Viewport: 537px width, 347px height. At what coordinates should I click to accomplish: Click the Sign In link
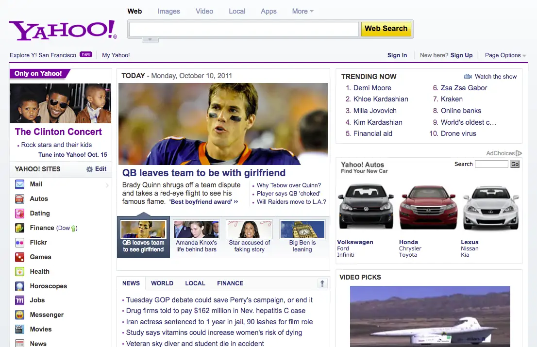click(397, 55)
